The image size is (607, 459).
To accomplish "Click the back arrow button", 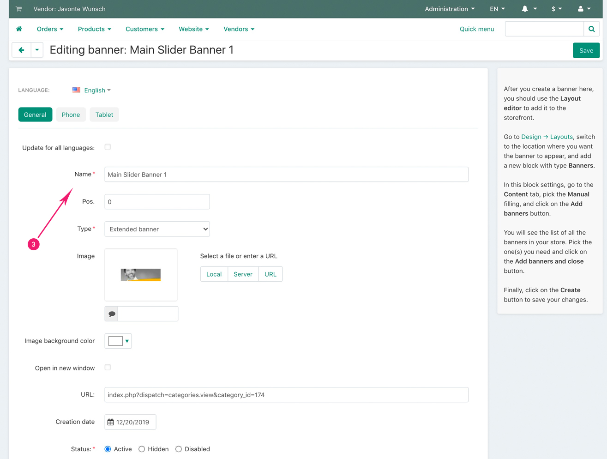I will pyautogui.click(x=21, y=50).
